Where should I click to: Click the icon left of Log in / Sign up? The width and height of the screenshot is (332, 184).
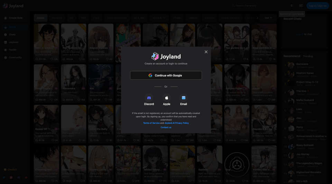(301, 6)
